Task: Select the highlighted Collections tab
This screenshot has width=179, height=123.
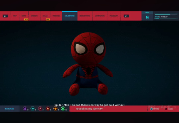Action: [x=70, y=16]
